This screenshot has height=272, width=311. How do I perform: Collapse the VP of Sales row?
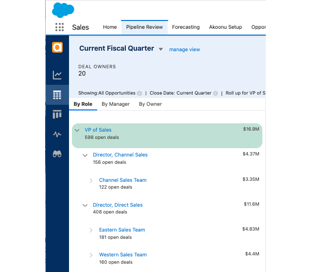77,130
